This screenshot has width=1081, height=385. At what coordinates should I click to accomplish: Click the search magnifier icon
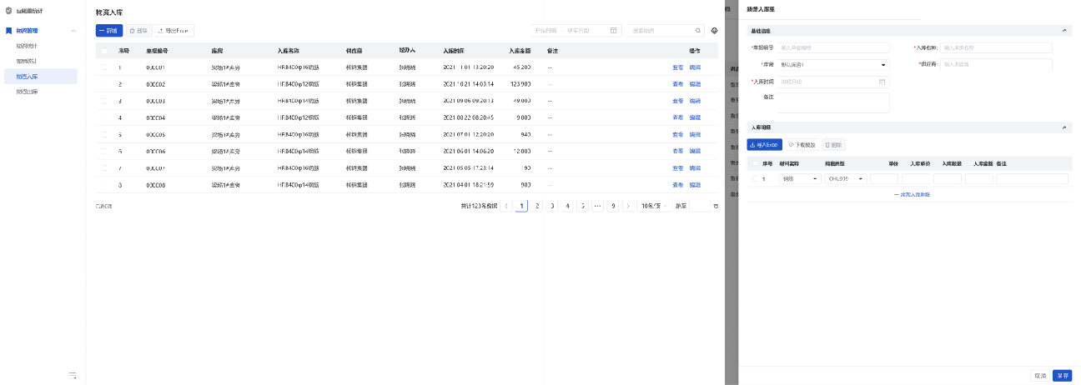pos(698,31)
